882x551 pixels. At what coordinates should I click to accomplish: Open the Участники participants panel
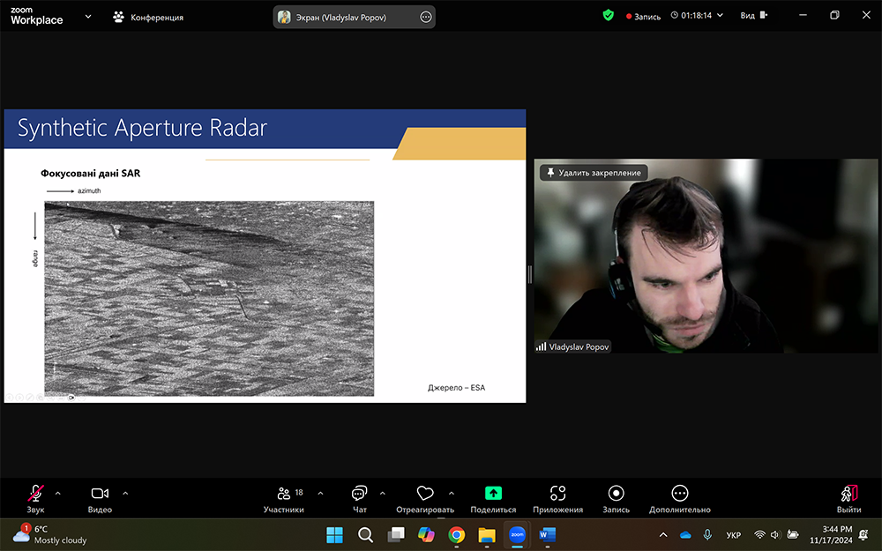coord(284,494)
